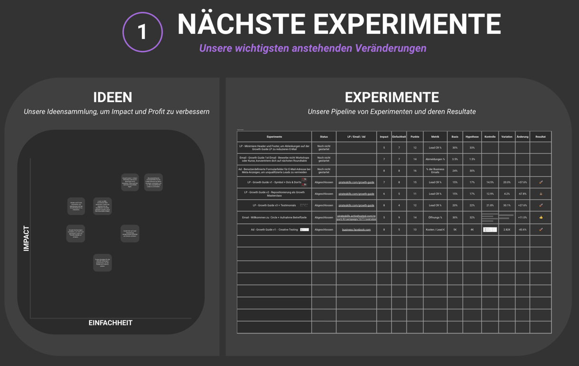Click the rocket emoji result for Growth Guide v1
Image resolution: width=579 pixels, height=366 pixels.
click(541, 182)
